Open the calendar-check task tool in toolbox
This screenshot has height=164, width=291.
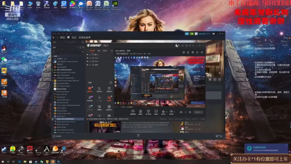(x=109, y=89)
